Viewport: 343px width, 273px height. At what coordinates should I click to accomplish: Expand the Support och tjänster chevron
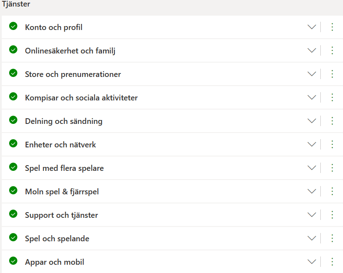click(x=312, y=215)
